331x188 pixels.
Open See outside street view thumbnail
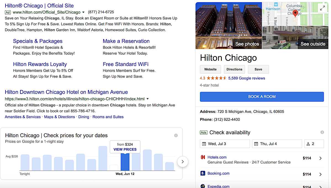(x=295, y=37)
